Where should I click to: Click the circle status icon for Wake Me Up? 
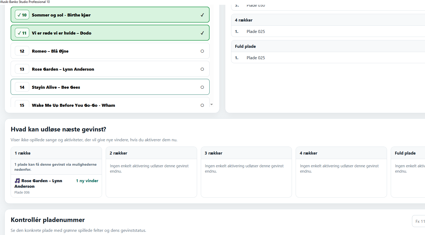(202, 105)
